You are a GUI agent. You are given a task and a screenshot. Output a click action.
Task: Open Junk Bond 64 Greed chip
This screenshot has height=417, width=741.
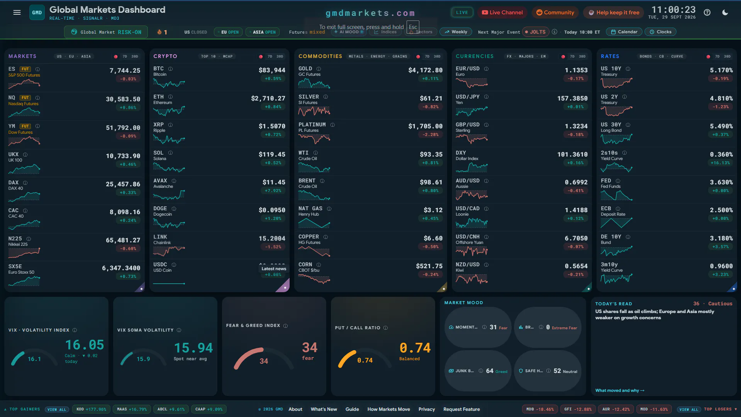click(x=478, y=371)
